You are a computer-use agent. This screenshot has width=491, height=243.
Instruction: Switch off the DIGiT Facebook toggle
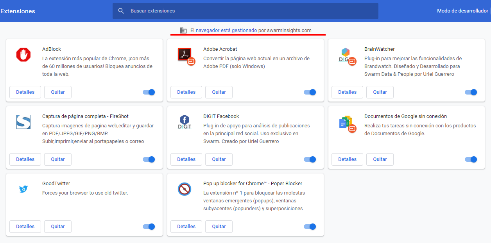pyautogui.click(x=310, y=159)
